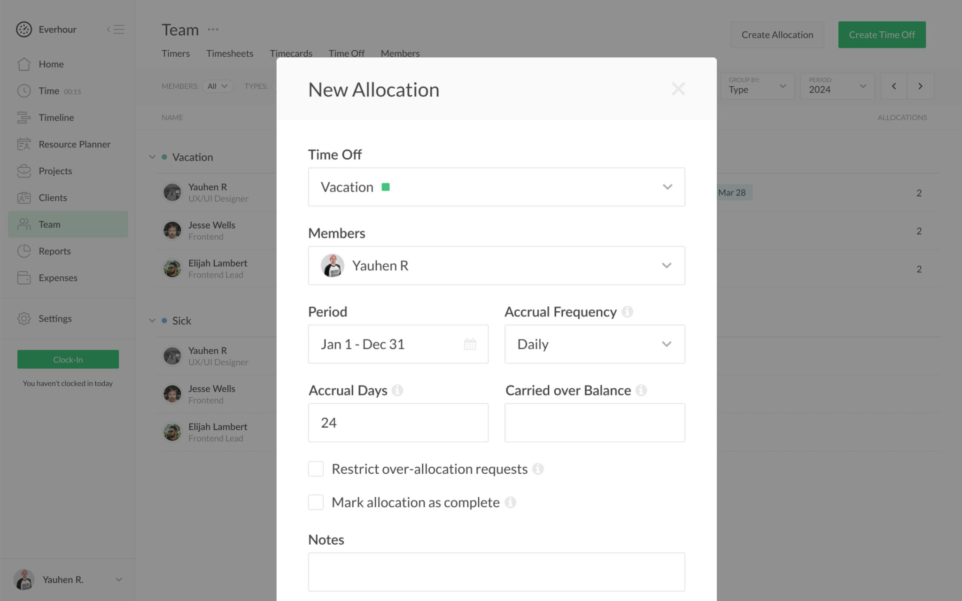Screen dimensions: 962x601
Task: Select the Time tracking icon in sidebar
Action: [23, 91]
